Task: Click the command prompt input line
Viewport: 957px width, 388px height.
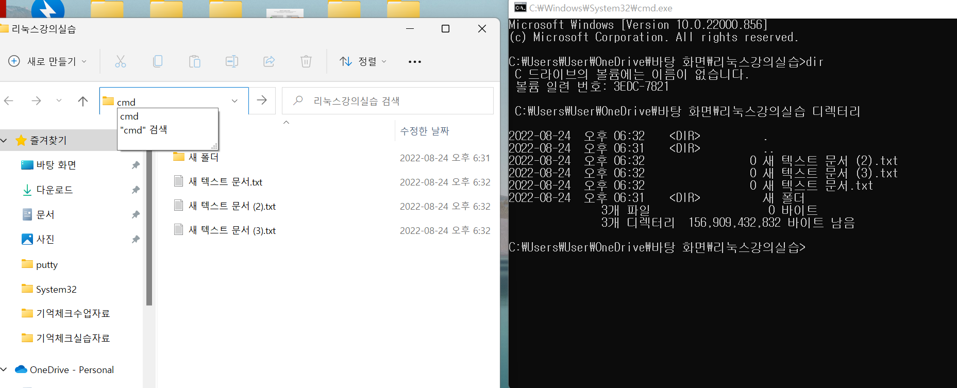Action: click(657, 247)
